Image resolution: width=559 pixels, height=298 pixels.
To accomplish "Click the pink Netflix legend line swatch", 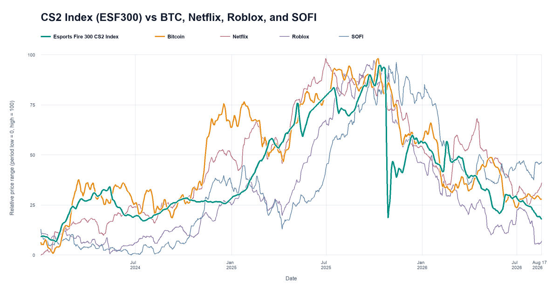I will (225, 36).
